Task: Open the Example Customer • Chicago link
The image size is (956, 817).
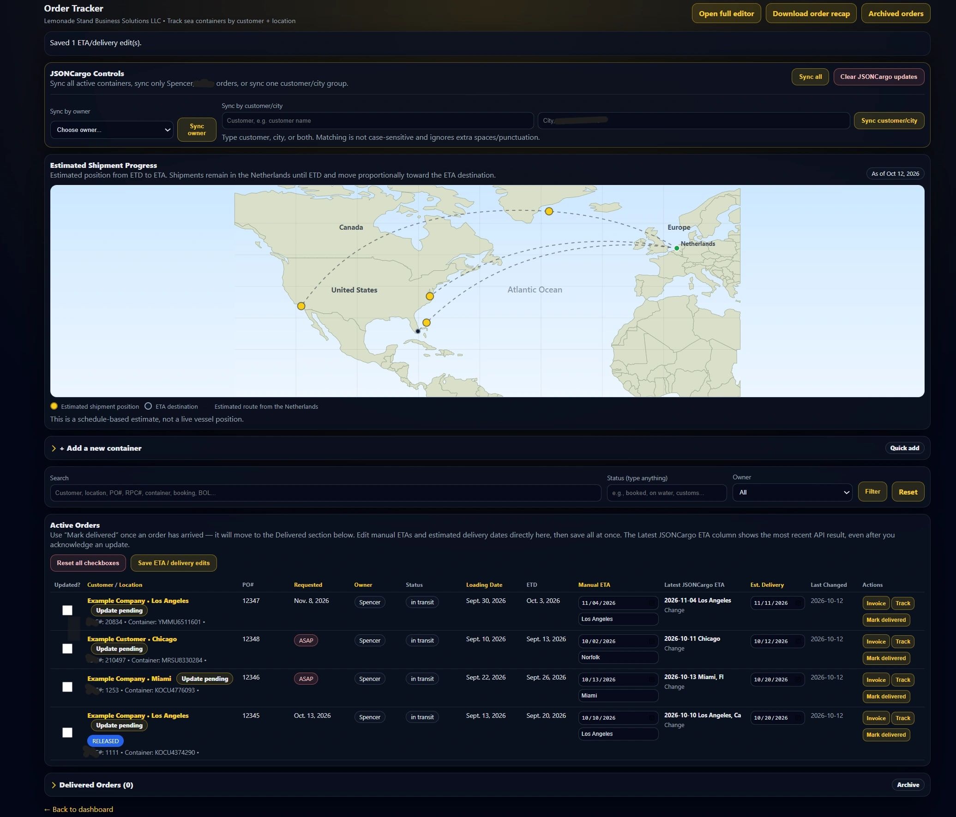Action: coord(132,639)
